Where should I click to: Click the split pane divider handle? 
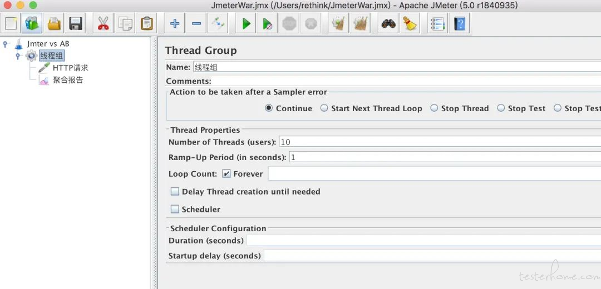tap(154, 163)
